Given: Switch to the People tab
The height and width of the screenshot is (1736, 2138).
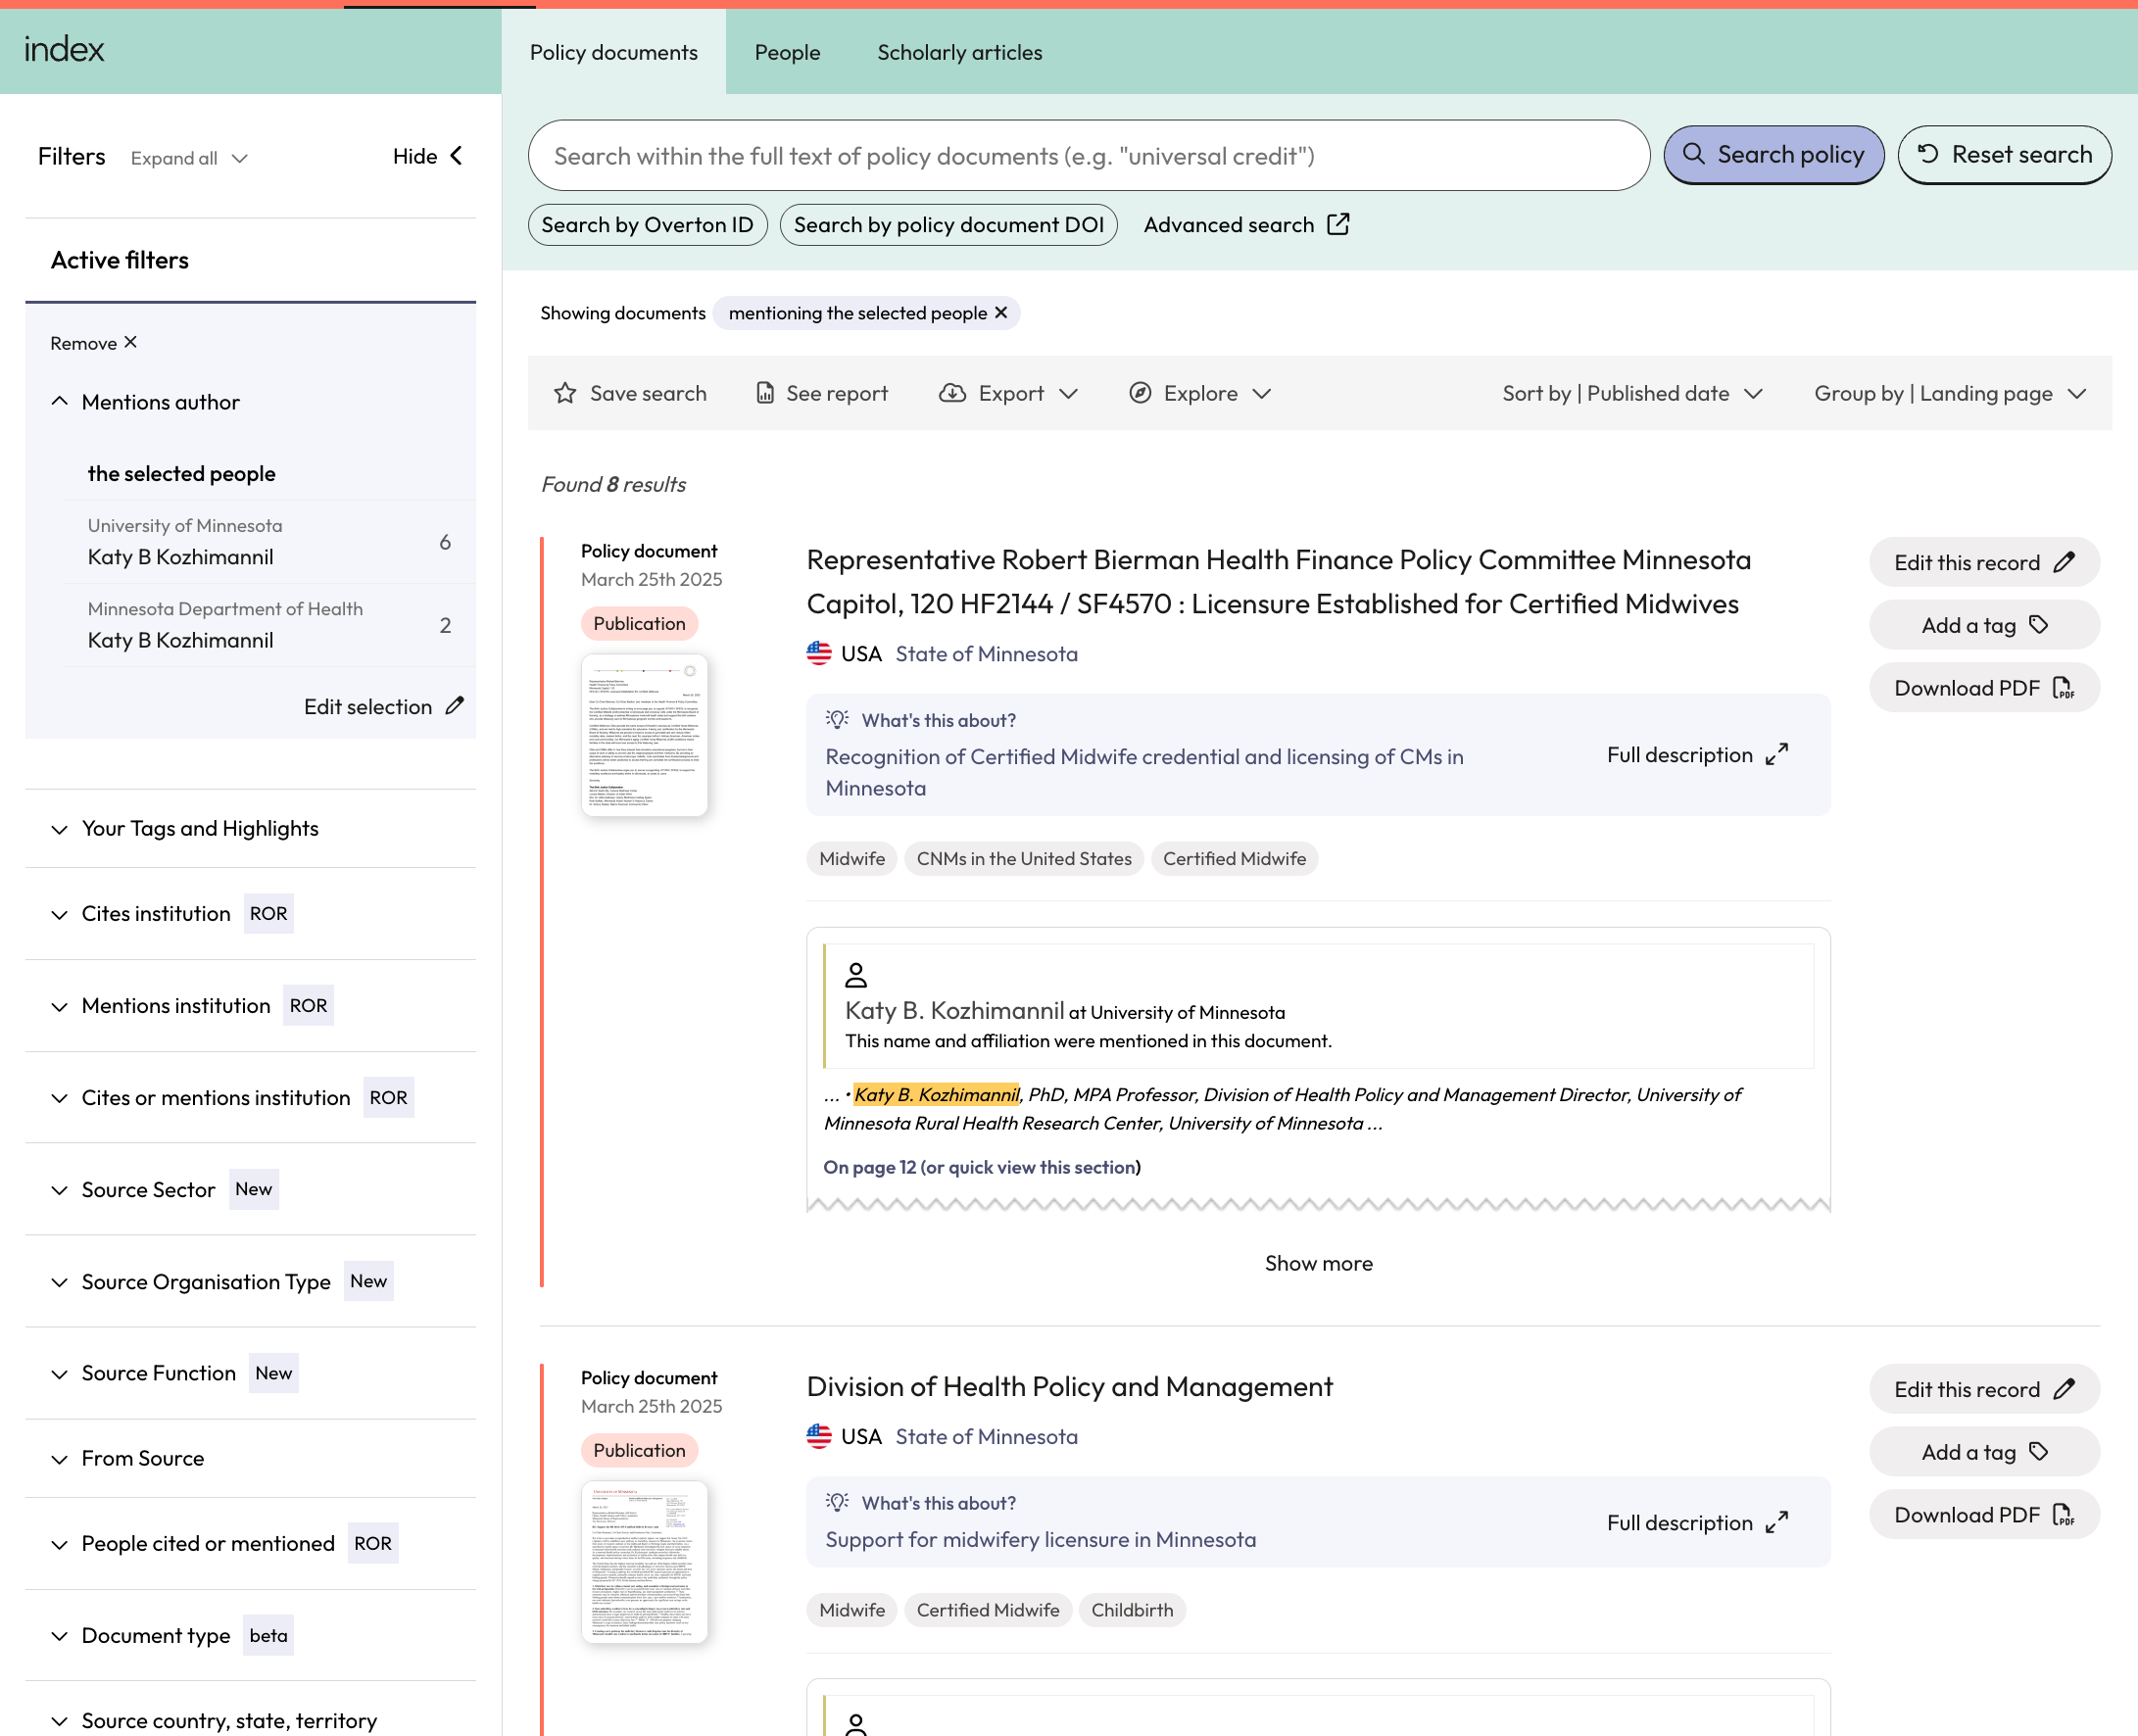Looking at the screenshot, I should click(x=787, y=52).
